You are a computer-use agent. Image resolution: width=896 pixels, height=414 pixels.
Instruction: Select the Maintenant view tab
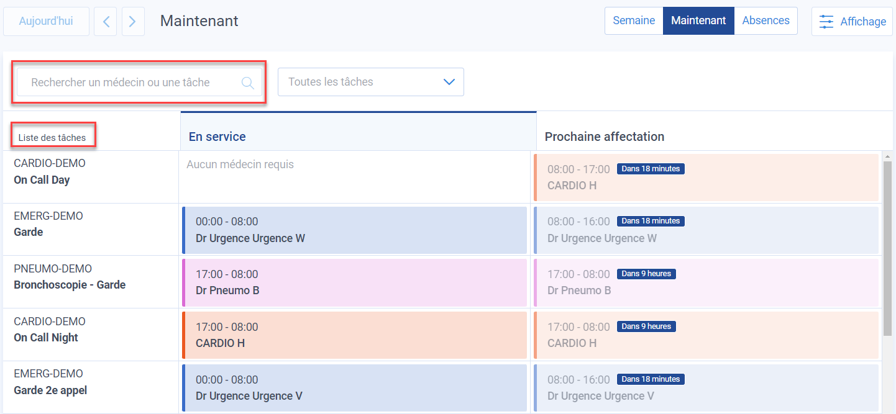(x=698, y=20)
